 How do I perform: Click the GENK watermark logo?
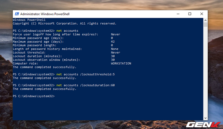pyautogui.click(x=203, y=124)
